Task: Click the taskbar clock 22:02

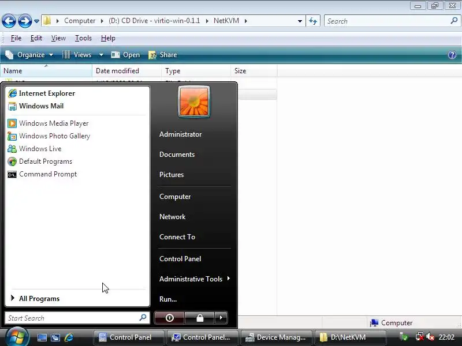Action: [x=446, y=337]
